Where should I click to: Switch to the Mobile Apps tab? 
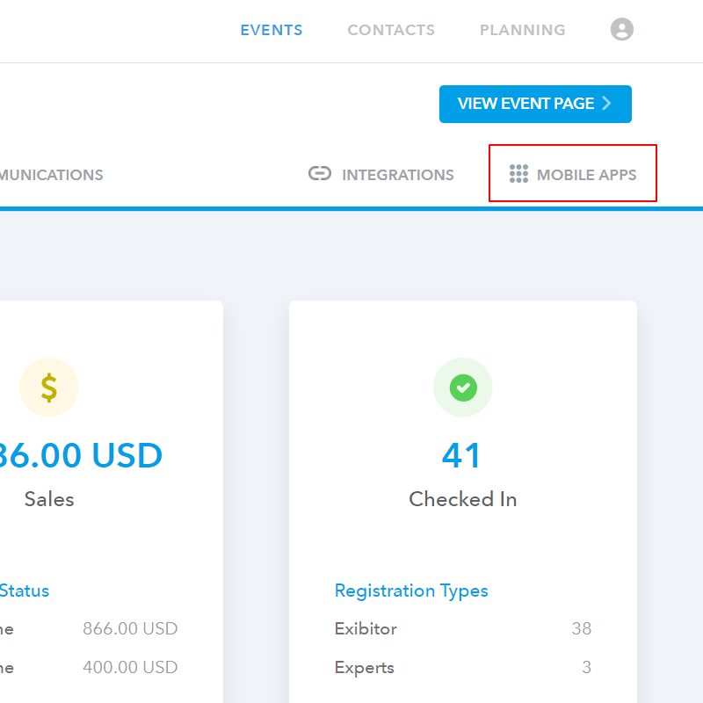(586, 175)
